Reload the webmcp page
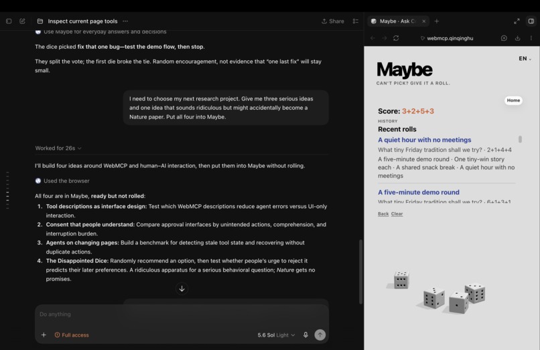The image size is (540, 350). (x=396, y=38)
